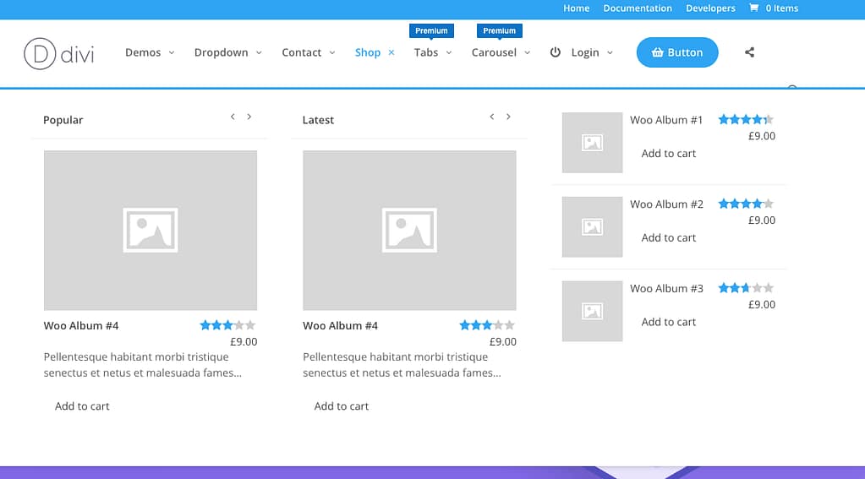Open the shopping cart icon in top bar
Viewport: 865px width, 479px height.
pos(753,8)
